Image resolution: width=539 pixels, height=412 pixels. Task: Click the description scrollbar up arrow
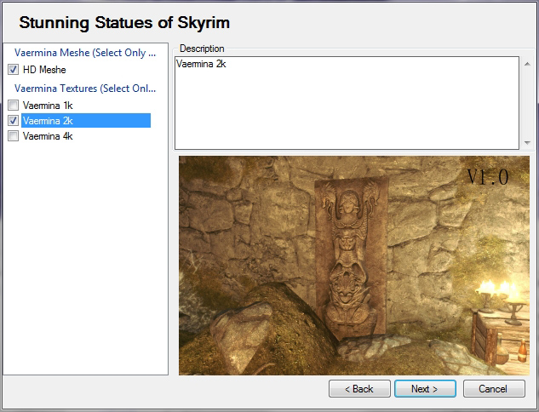[527, 64]
